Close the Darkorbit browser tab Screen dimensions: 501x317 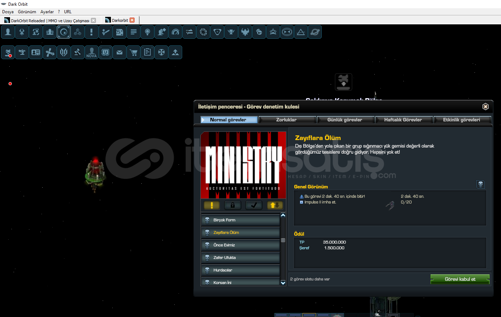coord(132,20)
